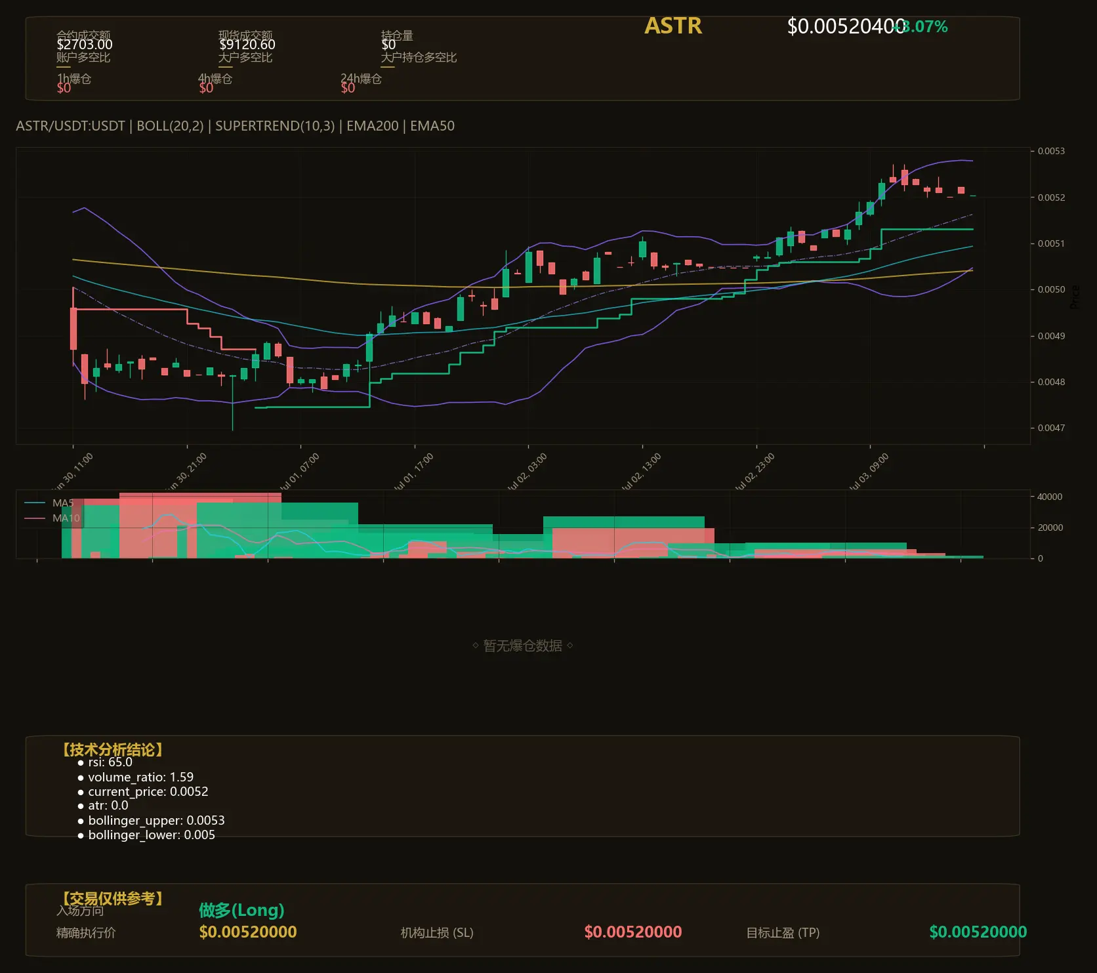Click the 现货成交额 label
This screenshot has width=1097, height=973.
pyautogui.click(x=245, y=35)
